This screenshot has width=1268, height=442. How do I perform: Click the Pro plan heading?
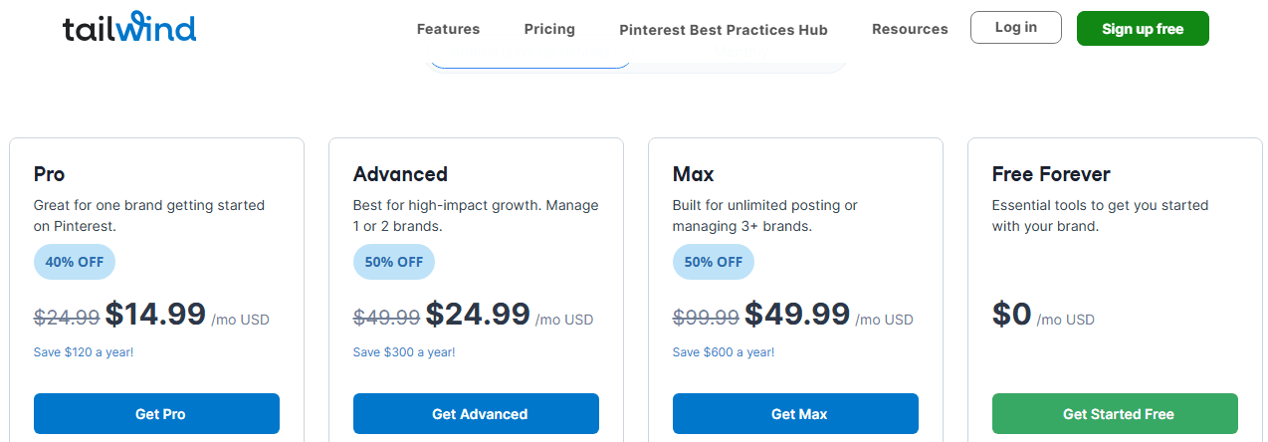click(49, 174)
